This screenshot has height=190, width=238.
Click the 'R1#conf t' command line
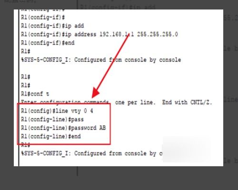coord(35,94)
